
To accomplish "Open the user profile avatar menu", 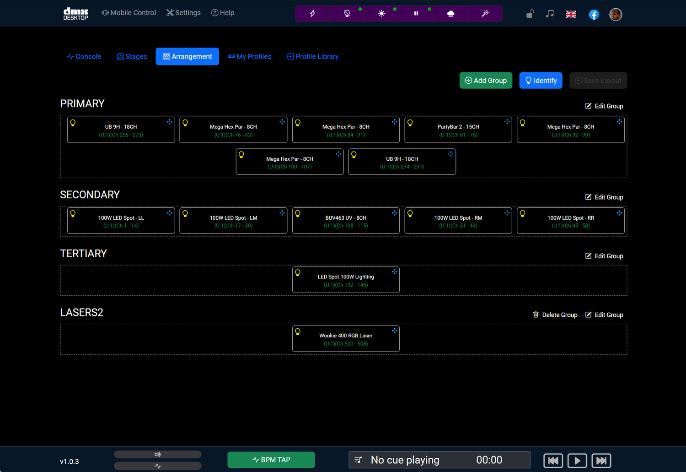I will point(616,14).
